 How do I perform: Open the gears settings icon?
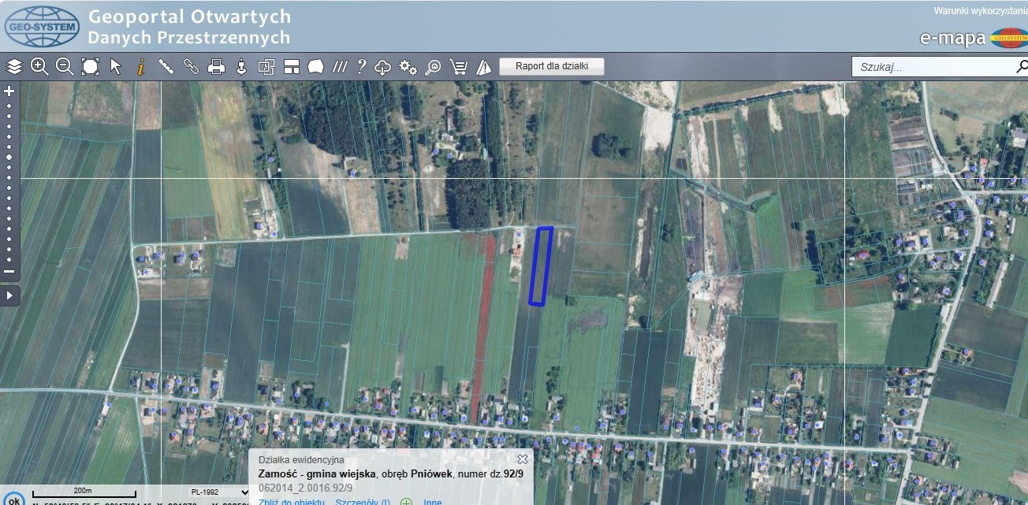tap(408, 66)
